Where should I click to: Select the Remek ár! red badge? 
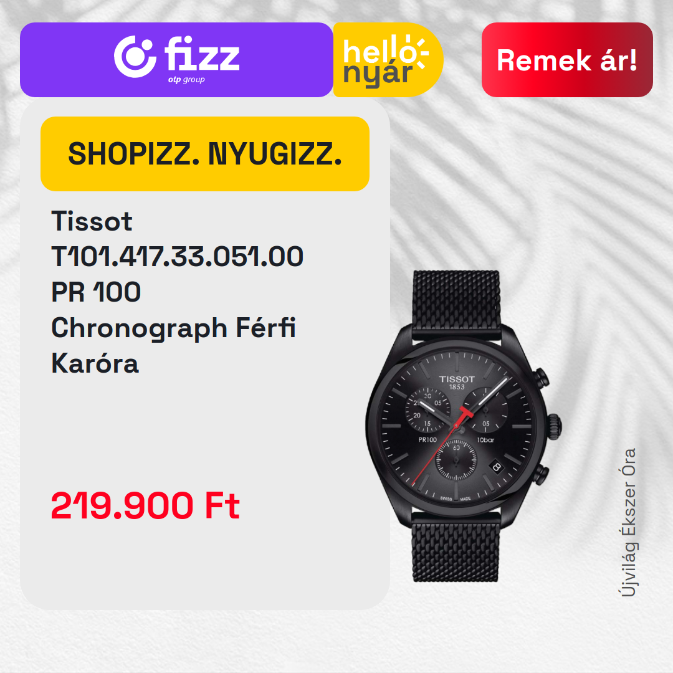[x=567, y=60]
